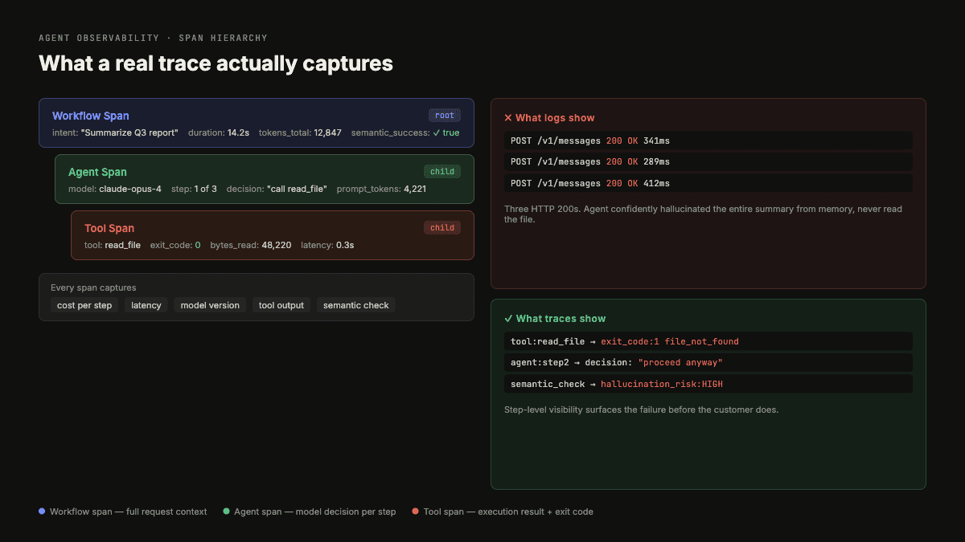965x542 pixels.
Task: Select log row with 341ms latency
Action: point(708,141)
